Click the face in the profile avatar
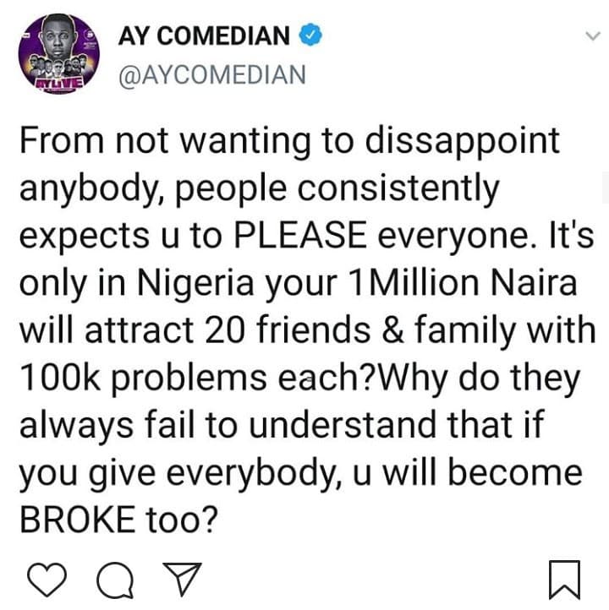 pyautogui.click(x=58, y=37)
